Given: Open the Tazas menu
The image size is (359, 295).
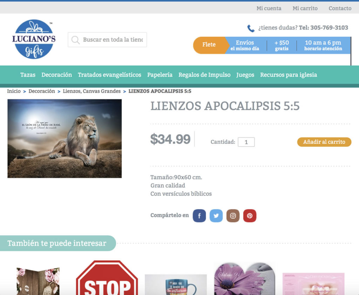Looking at the screenshot, I should click(28, 75).
